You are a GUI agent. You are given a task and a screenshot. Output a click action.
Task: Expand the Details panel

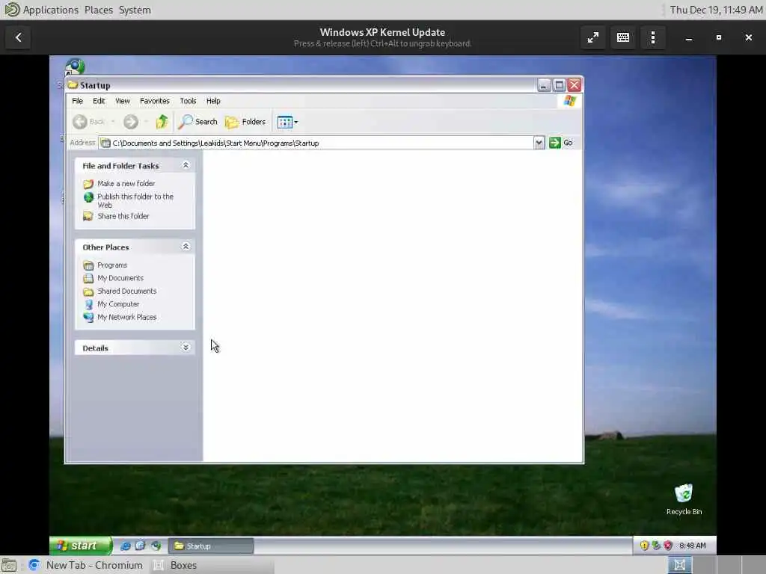tap(186, 348)
